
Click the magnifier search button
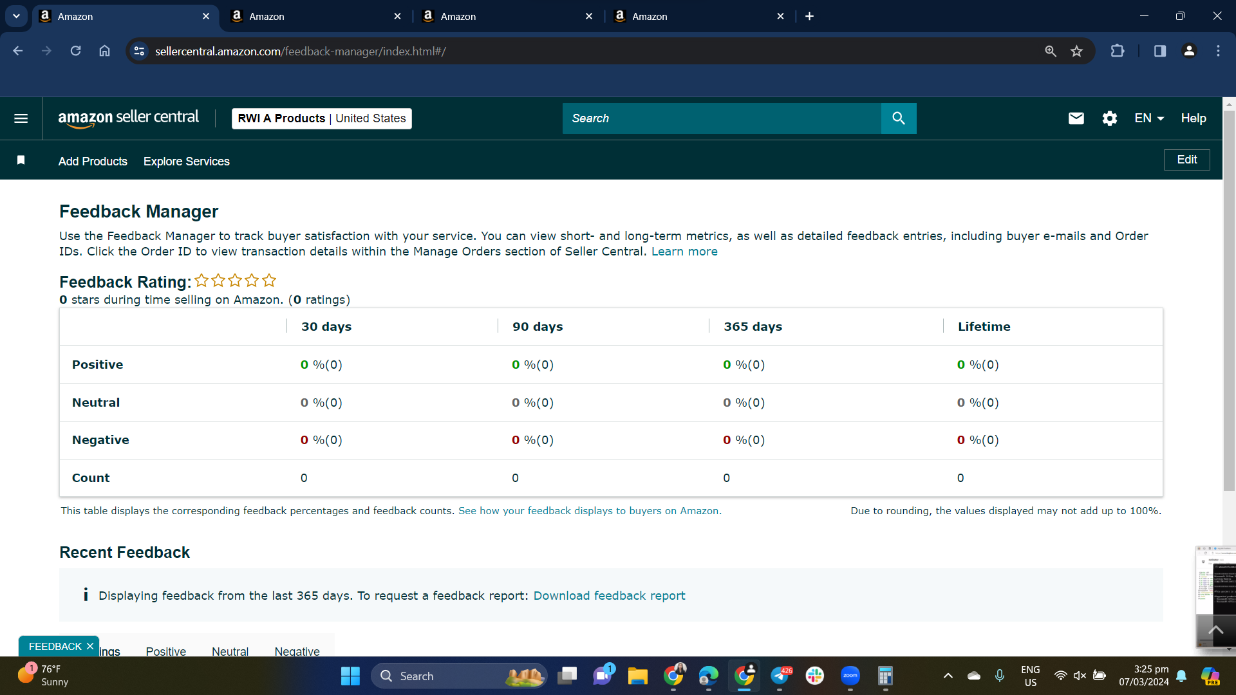(899, 118)
